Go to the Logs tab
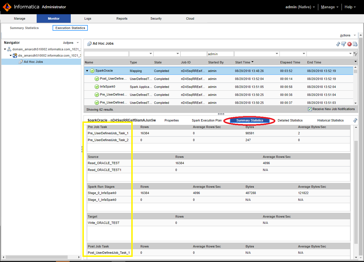The image size is (364, 262). [88, 18]
